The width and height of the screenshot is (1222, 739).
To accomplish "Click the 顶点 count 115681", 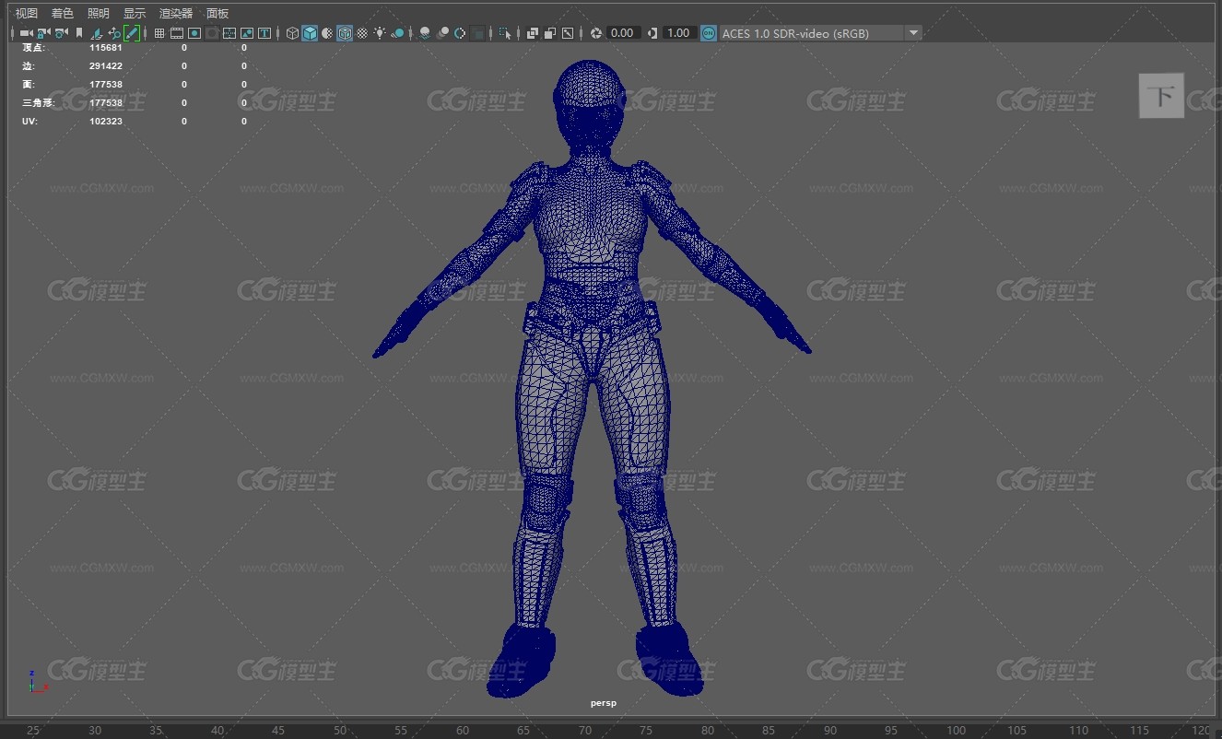I will click(x=106, y=47).
